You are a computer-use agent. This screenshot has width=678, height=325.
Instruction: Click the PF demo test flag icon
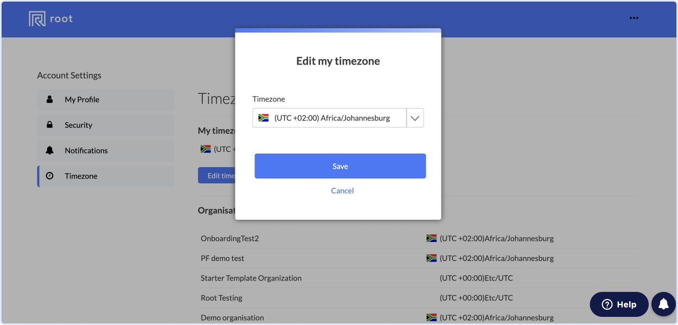pos(432,258)
